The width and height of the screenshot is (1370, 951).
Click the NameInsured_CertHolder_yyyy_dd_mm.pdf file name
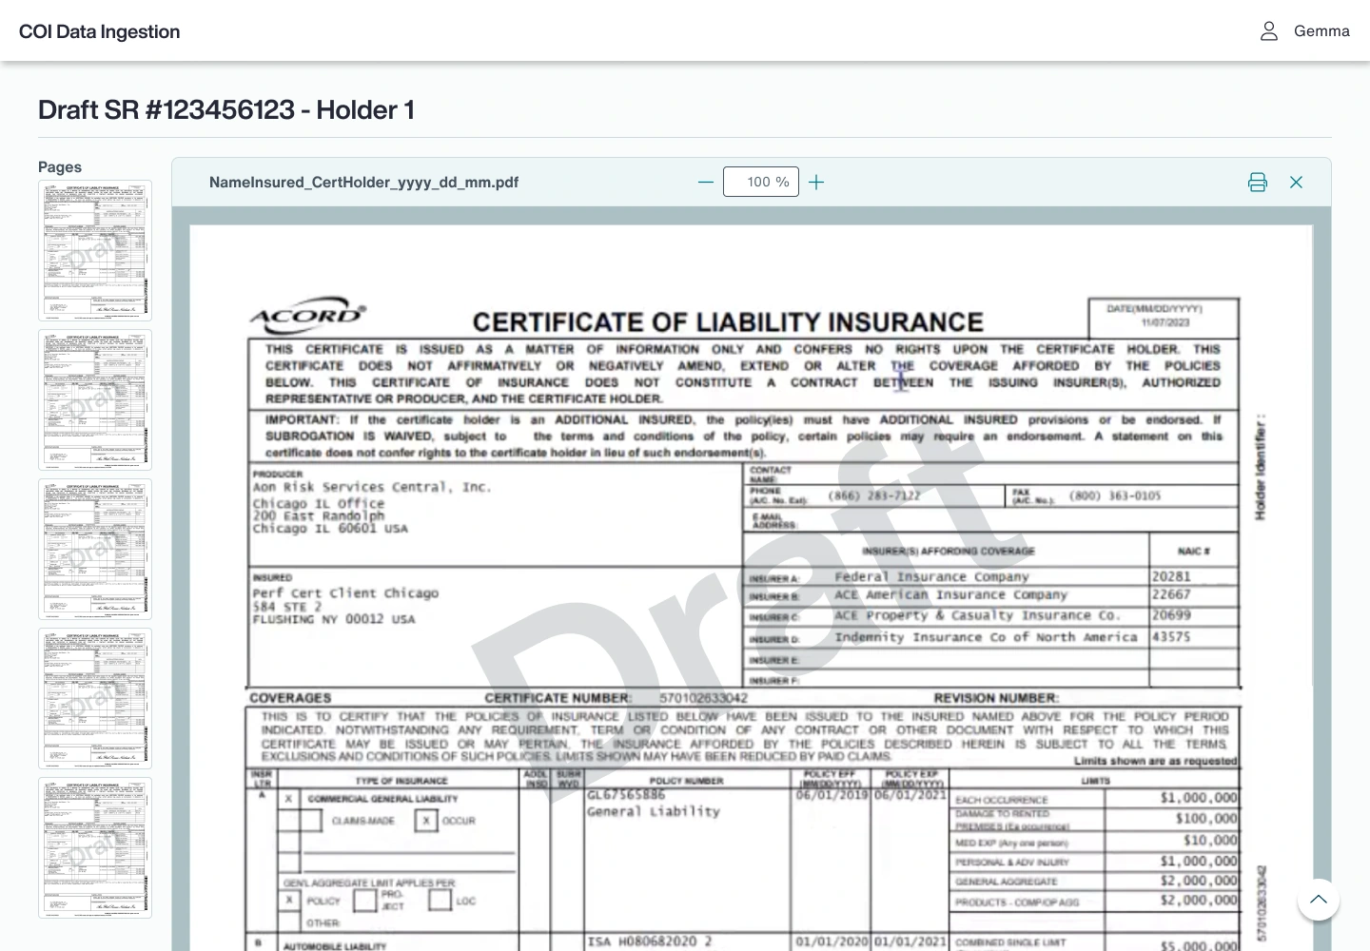click(363, 183)
